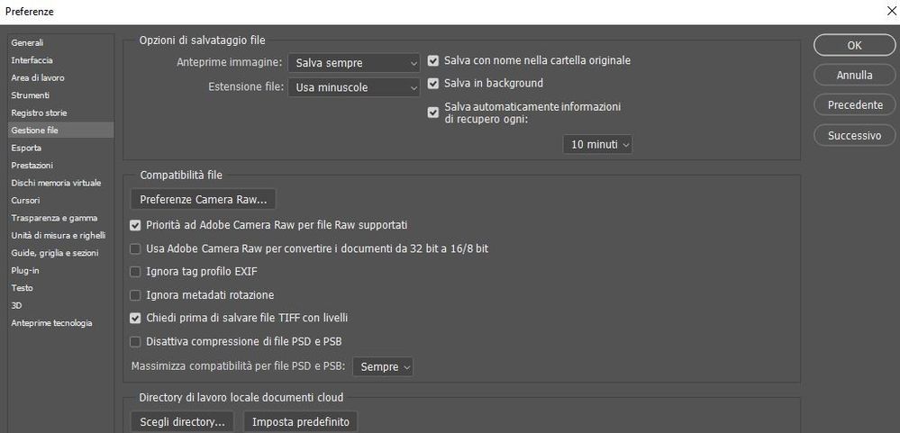This screenshot has width=900, height=433.
Task: Open the Anteprime immagine dropdown
Action: (x=354, y=63)
